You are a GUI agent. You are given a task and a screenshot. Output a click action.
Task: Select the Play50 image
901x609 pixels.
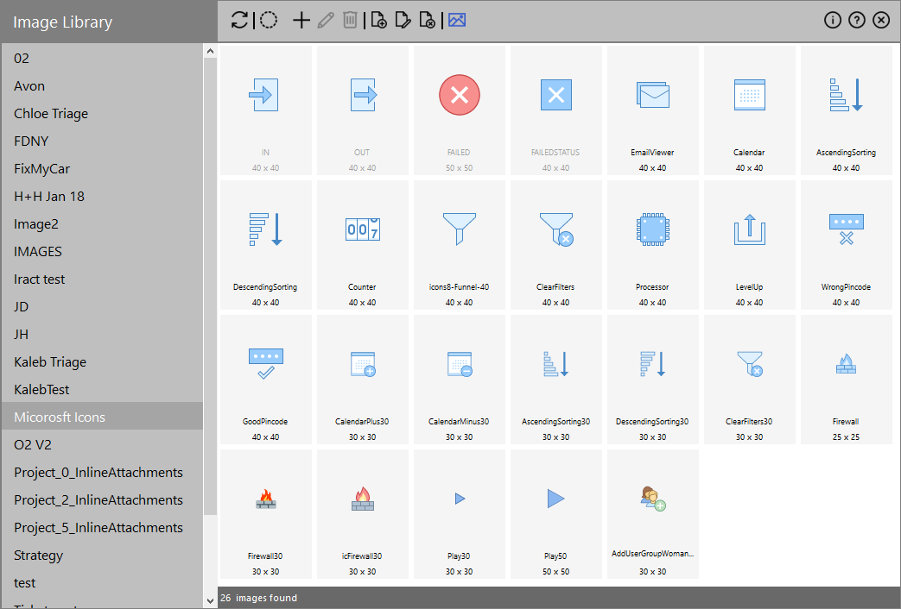point(556,514)
